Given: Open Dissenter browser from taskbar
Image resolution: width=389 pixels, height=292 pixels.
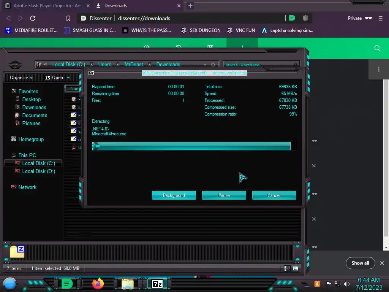Looking at the screenshot, I should tap(67, 284).
